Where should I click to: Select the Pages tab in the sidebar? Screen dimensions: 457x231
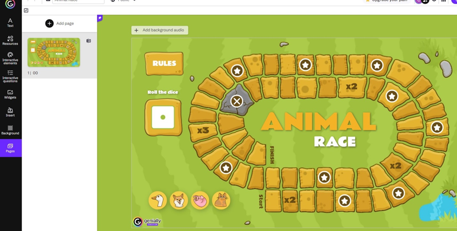click(10, 148)
